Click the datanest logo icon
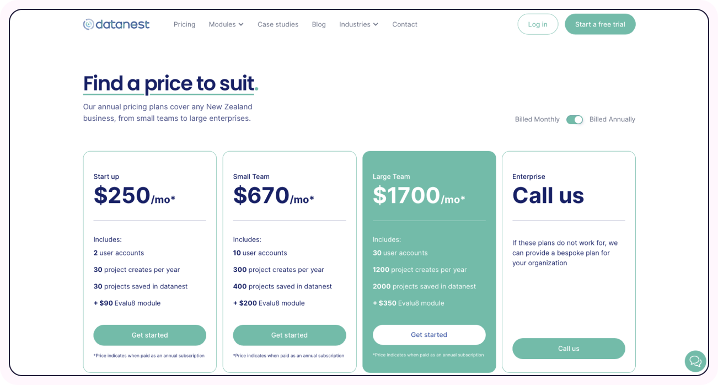This screenshot has width=718, height=385. coord(88,24)
